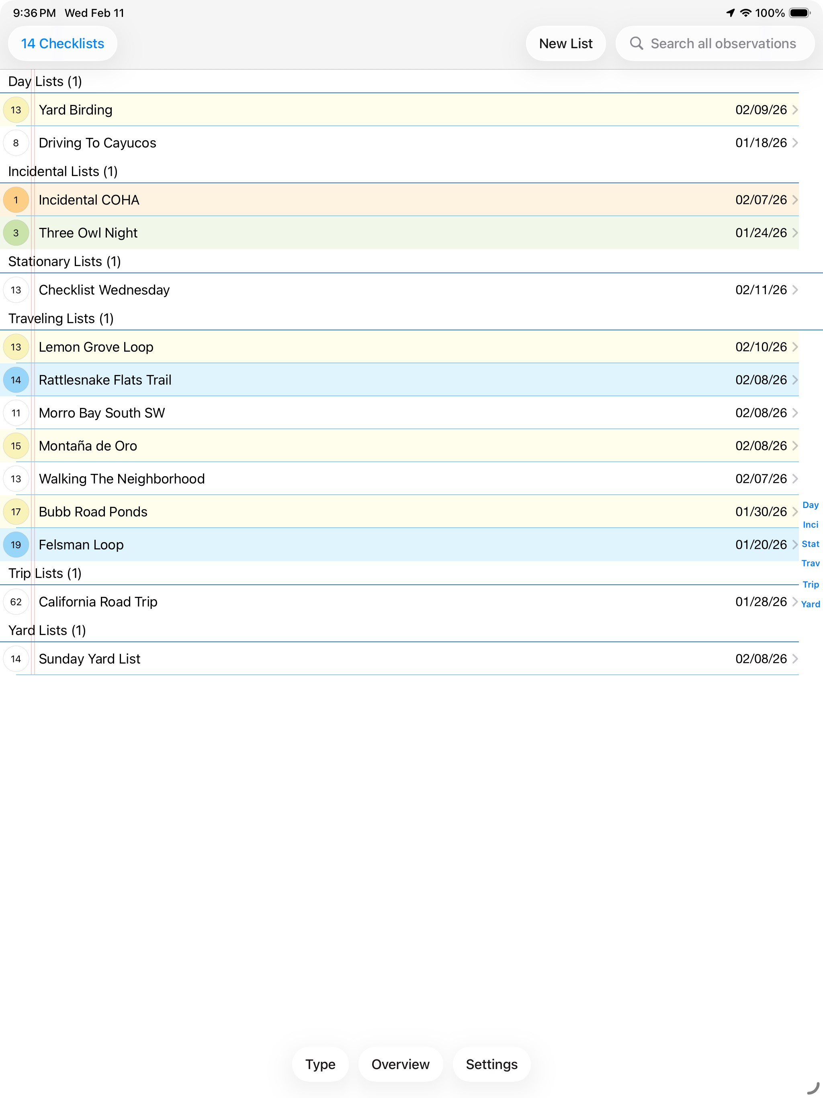Tap the Traveling Lists (1) header
Viewport: 823px width, 1098px height.
(x=61, y=319)
